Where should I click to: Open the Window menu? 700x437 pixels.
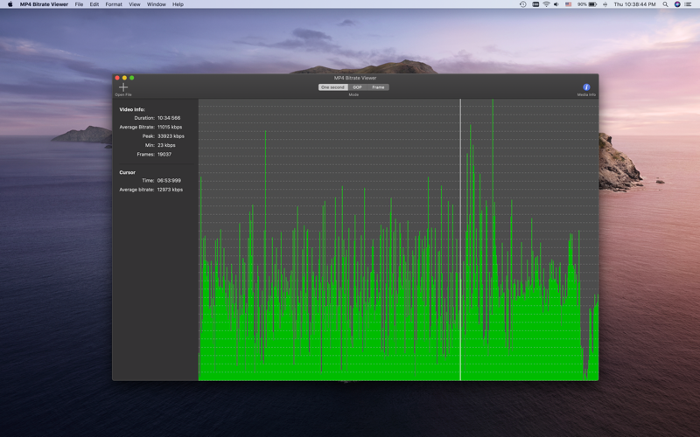coord(157,4)
